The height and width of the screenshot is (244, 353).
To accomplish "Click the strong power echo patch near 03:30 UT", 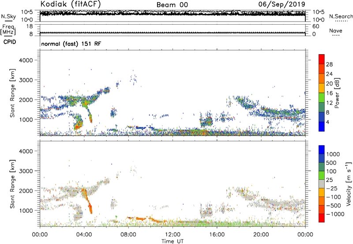I will point(79,123).
